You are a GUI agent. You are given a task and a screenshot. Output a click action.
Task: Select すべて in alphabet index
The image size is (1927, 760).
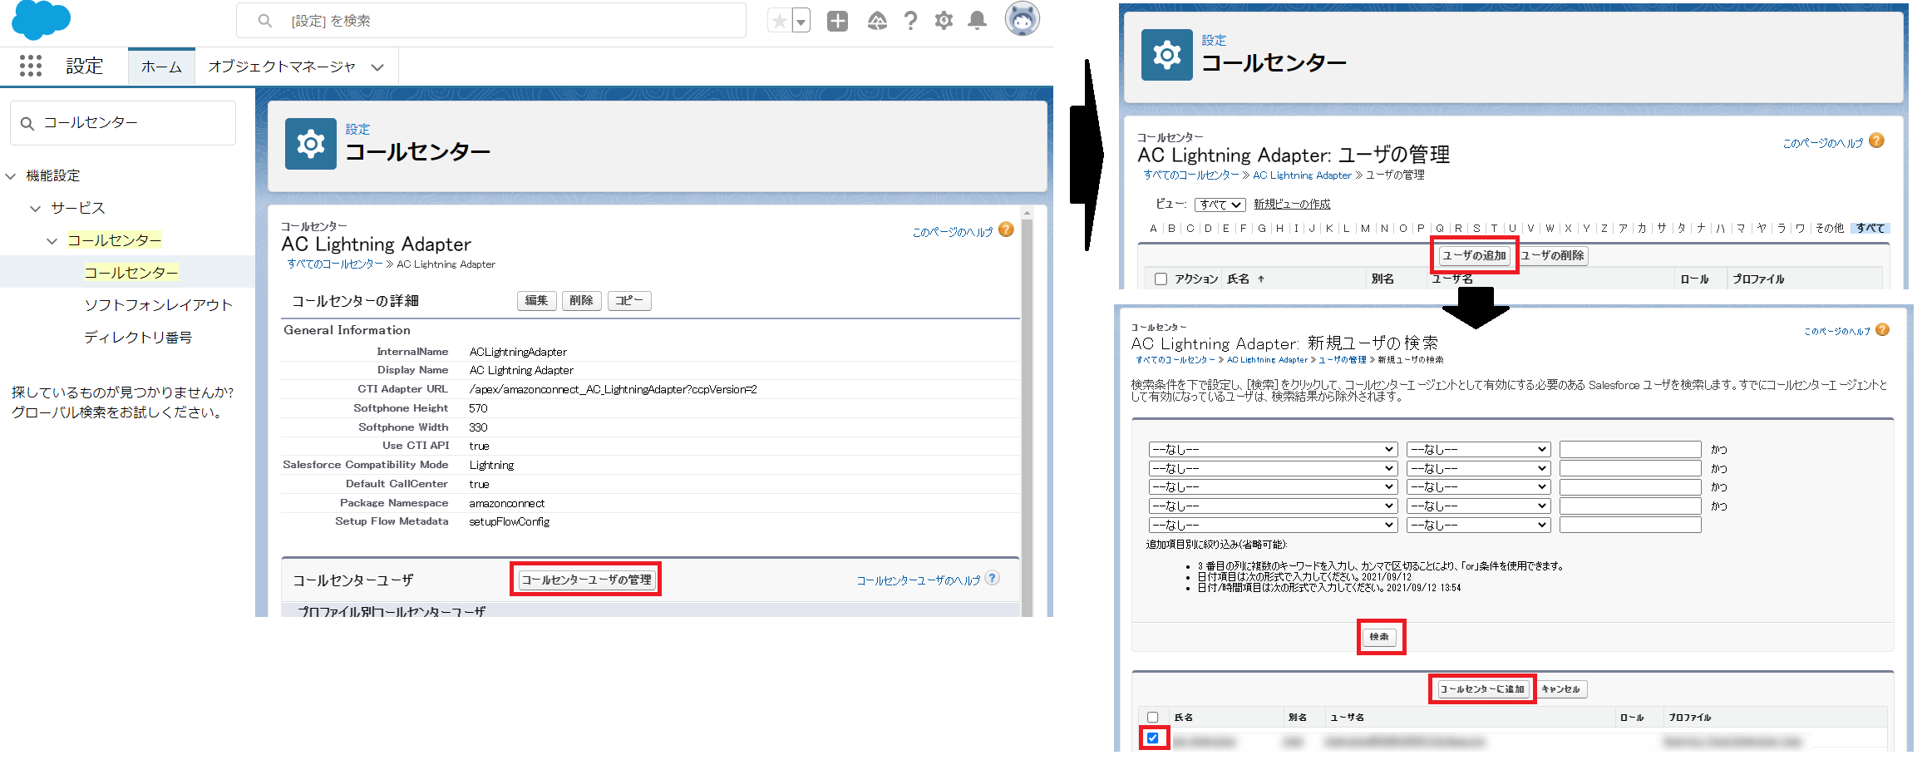click(1870, 229)
